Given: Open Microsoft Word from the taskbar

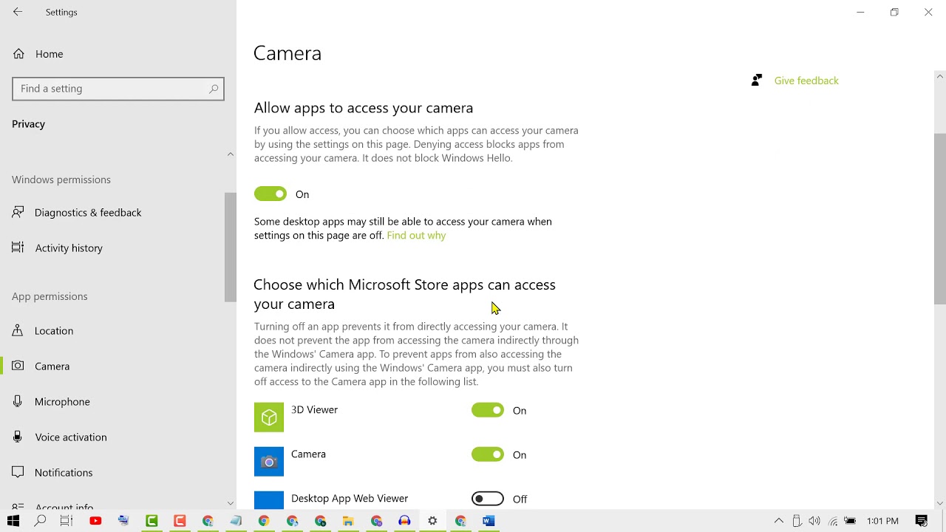Looking at the screenshot, I should click(x=489, y=521).
